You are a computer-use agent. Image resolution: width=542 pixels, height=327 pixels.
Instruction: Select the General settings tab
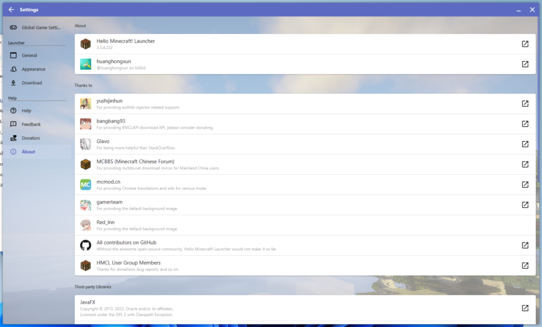[29, 55]
